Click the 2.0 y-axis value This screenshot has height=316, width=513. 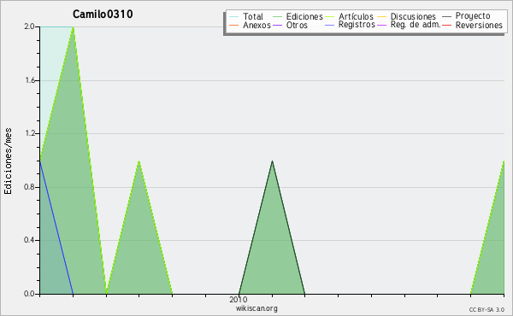click(x=29, y=26)
